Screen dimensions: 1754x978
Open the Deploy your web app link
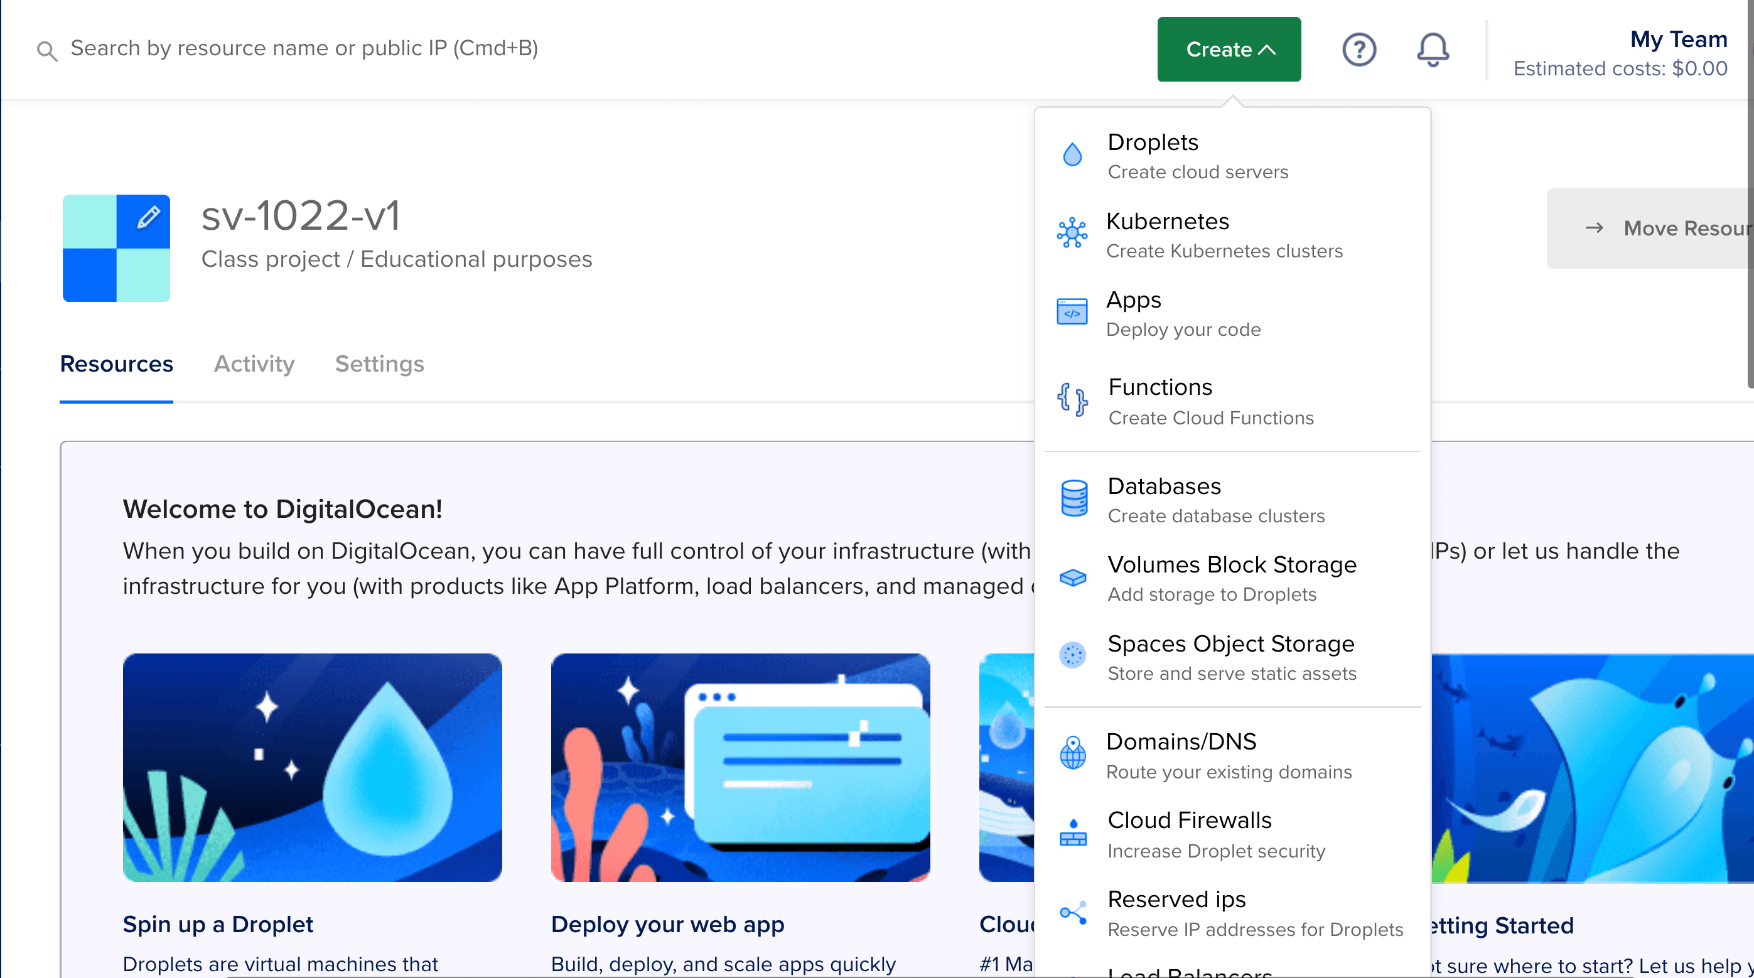pos(667,924)
